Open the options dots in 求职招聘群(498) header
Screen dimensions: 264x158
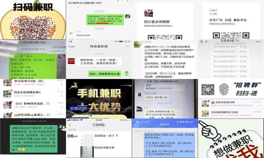pos(62,42)
